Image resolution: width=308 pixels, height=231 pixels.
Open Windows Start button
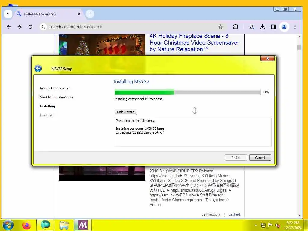coord(8,225)
